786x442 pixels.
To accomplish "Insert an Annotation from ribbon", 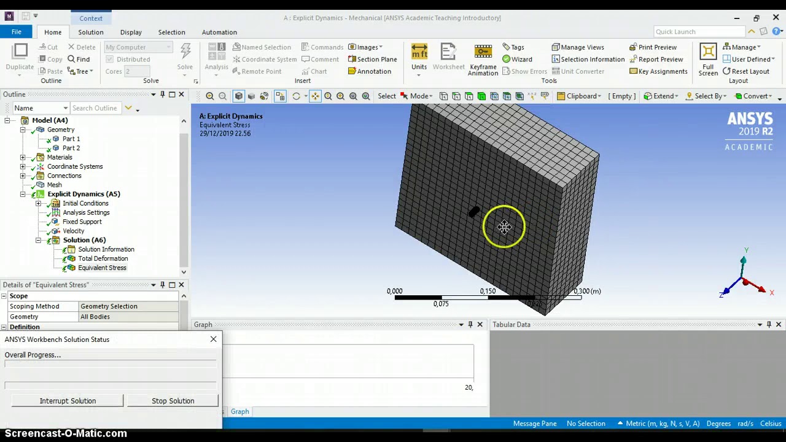I will [369, 71].
